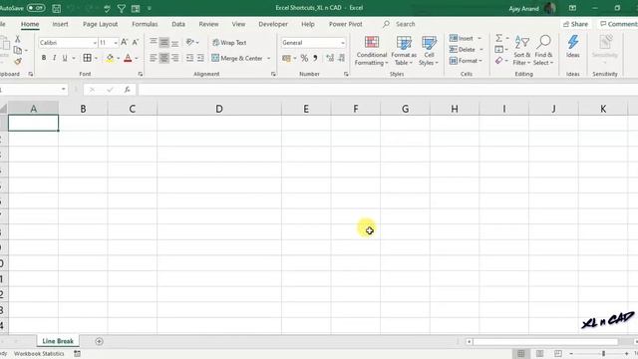The image size is (638, 359).
Task: Click the Format Painter brush
Action: coord(18,61)
